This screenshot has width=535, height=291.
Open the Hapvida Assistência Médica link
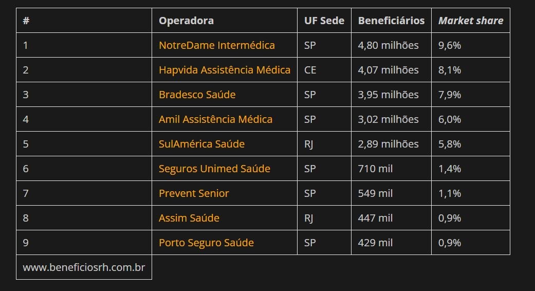(225, 70)
